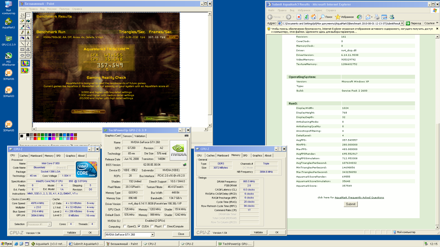Enable the PhysX checkbox in GPU-Z
The image size is (440, 247).
click(x=152, y=226)
